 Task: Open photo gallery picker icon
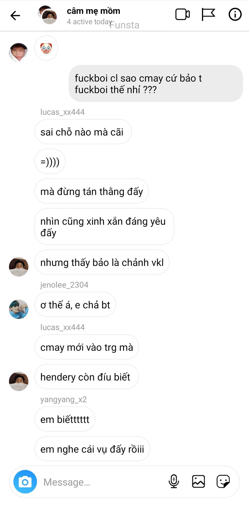point(198,481)
